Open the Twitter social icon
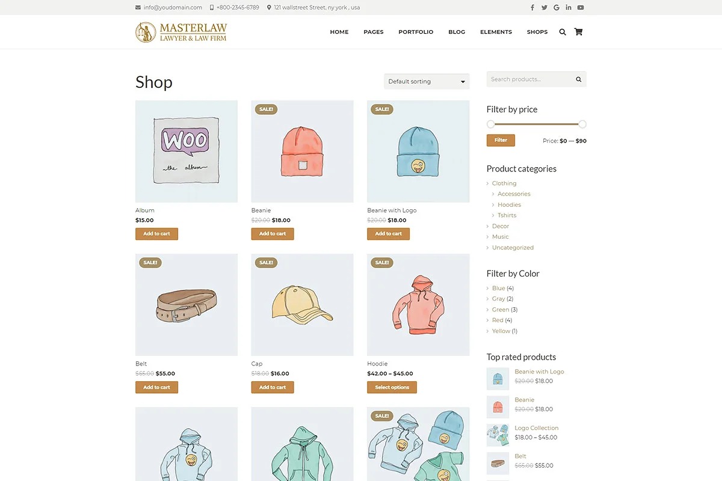Viewport: 722px width, 481px height. coord(545,8)
